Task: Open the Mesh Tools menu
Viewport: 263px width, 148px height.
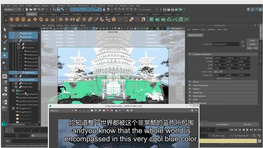Action: pyautogui.click(x=72, y=6)
